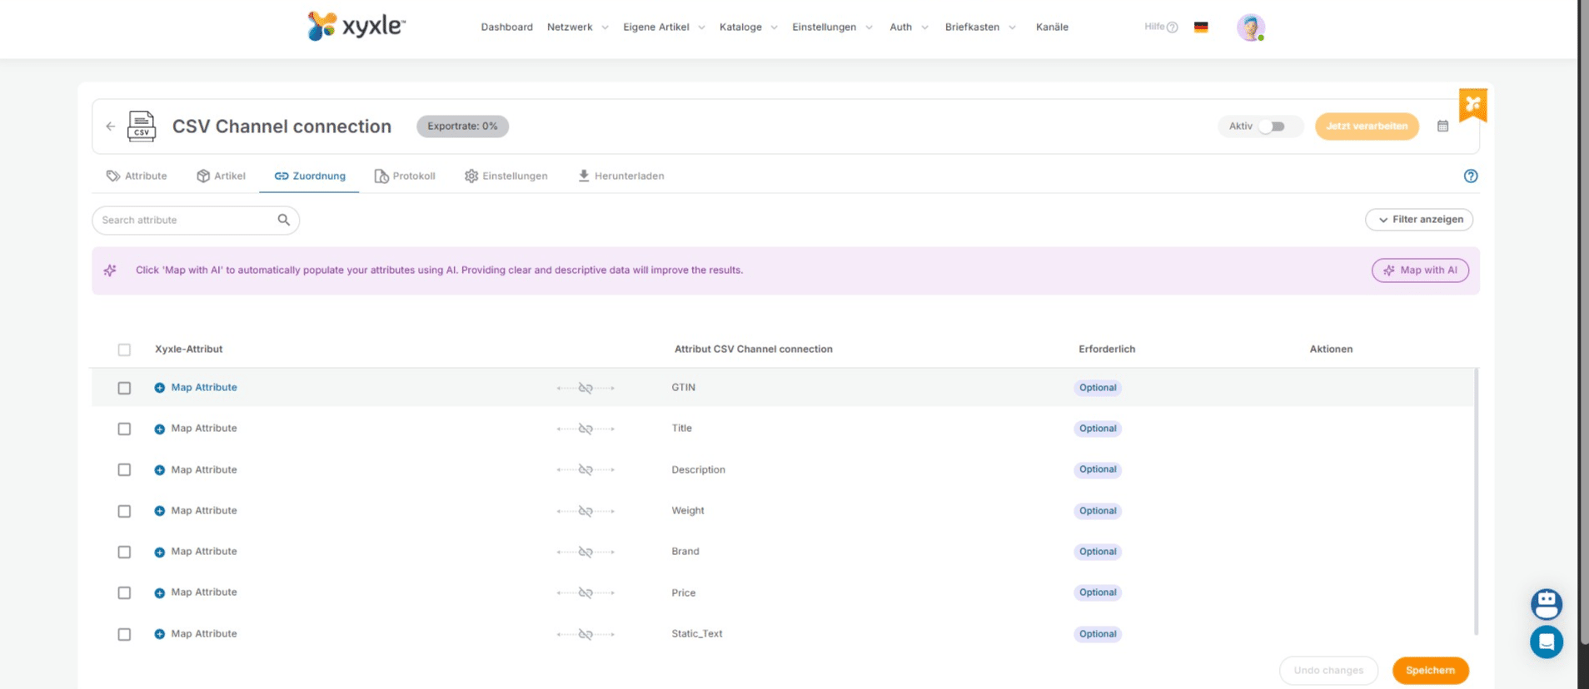Click the plus icon in Brand row
Screen dimensions: 1589x689
pos(159,552)
